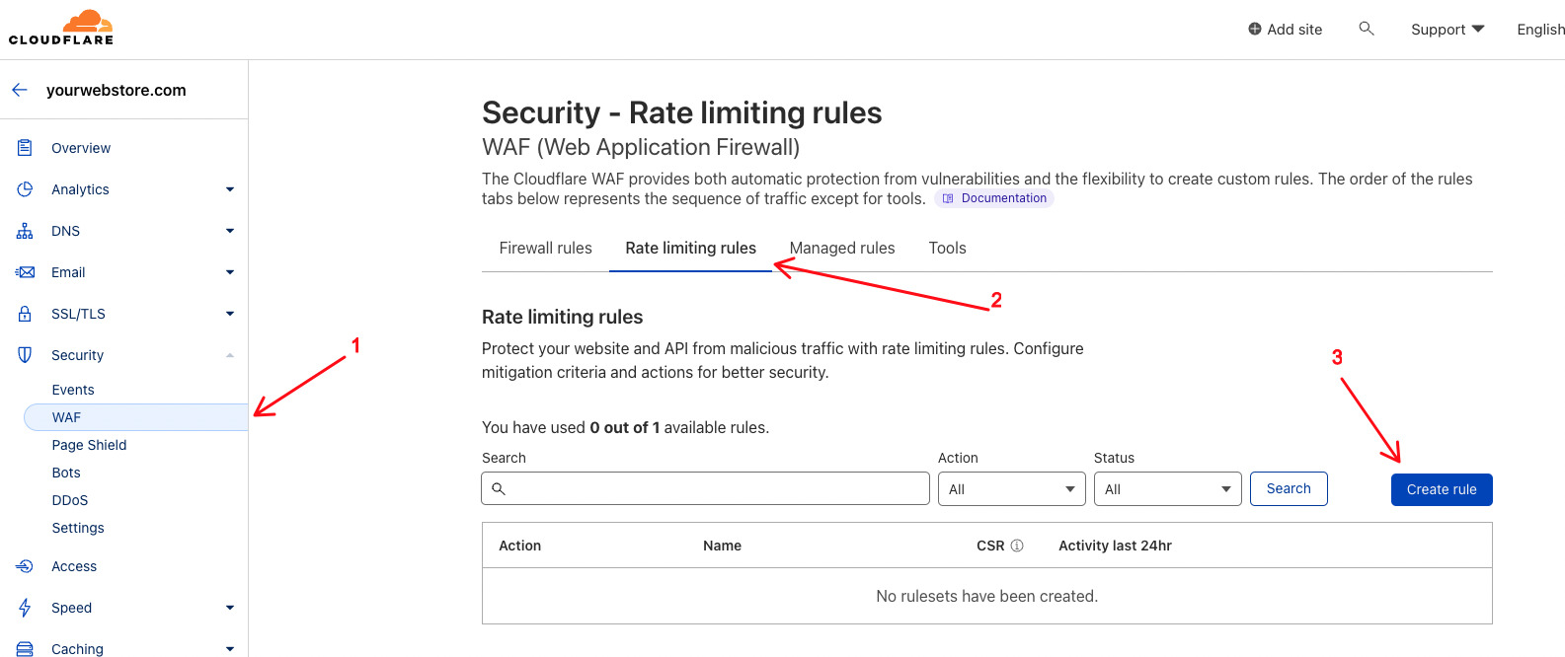Click the Speed lightning bolt icon

[x=24, y=607]
